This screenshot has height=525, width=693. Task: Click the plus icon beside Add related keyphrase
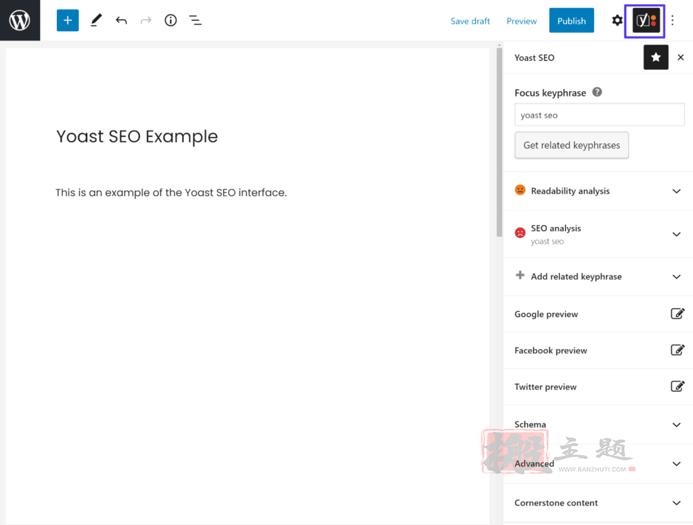[520, 275]
